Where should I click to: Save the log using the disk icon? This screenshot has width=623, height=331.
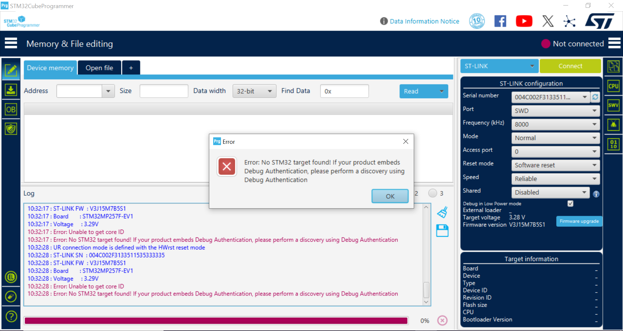coord(442,231)
